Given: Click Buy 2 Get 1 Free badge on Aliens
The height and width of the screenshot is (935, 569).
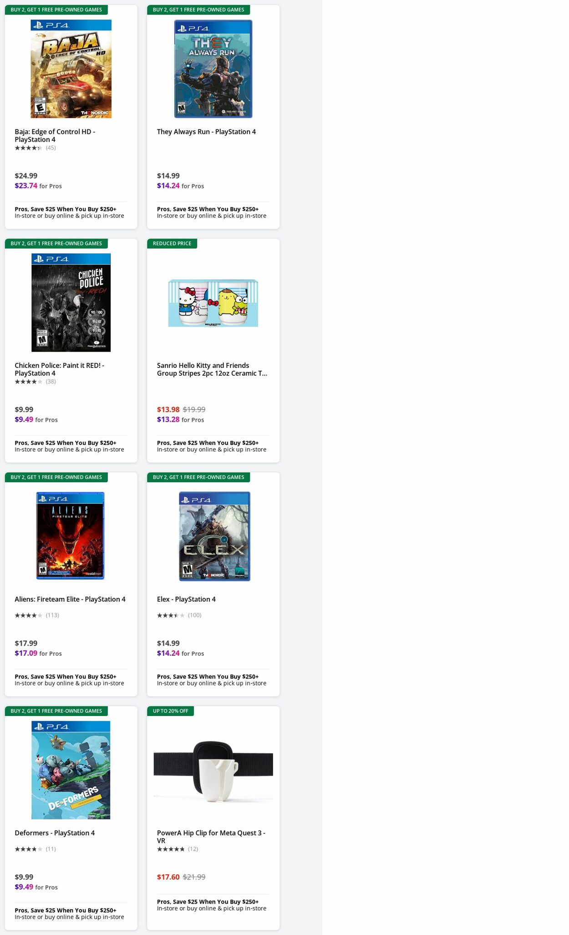Looking at the screenshot, I should [x=56, y=477].
